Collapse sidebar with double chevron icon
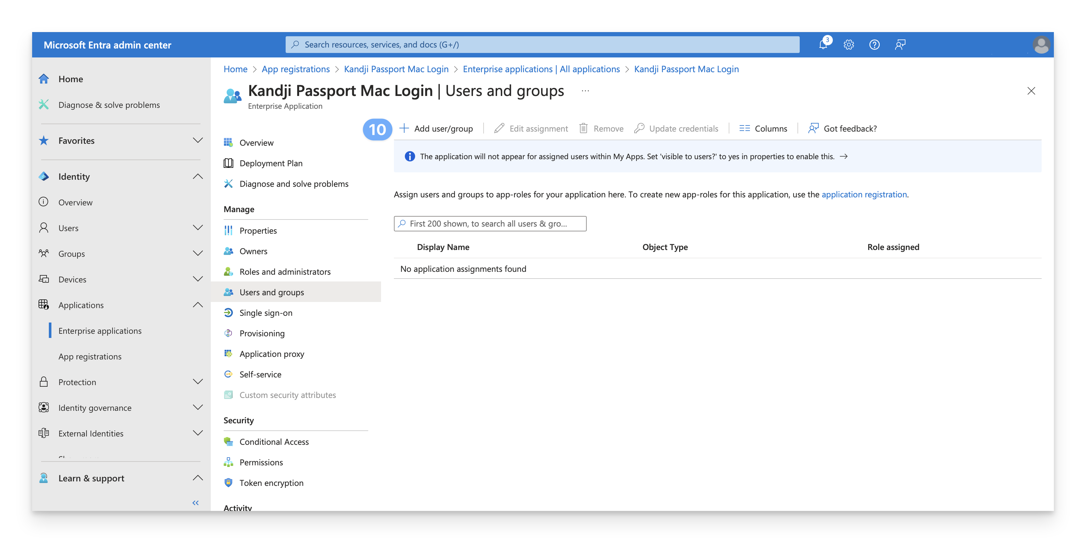 click(196, 503)
